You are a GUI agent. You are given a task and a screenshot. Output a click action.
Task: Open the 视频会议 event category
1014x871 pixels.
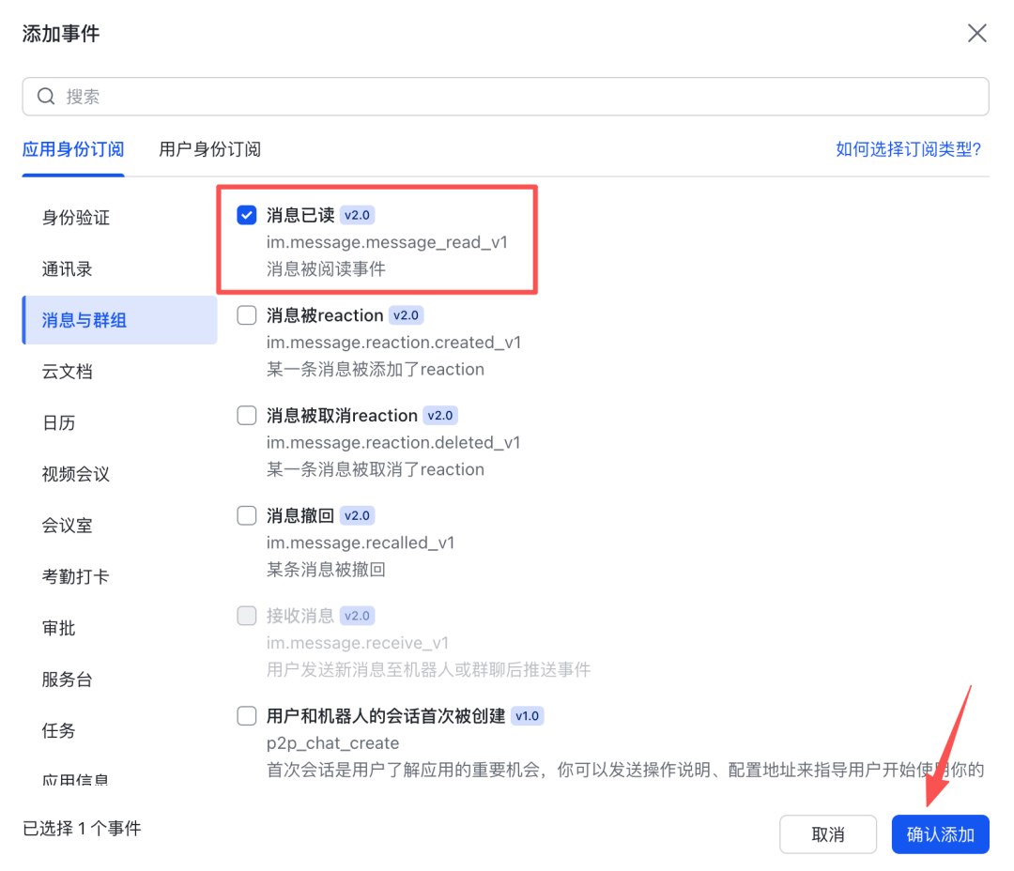(x=73, y=473)
